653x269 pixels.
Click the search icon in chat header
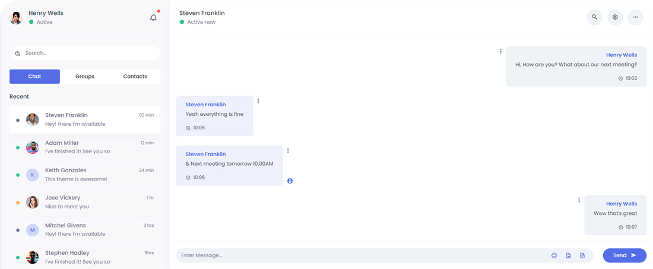(x=594, y=17)
